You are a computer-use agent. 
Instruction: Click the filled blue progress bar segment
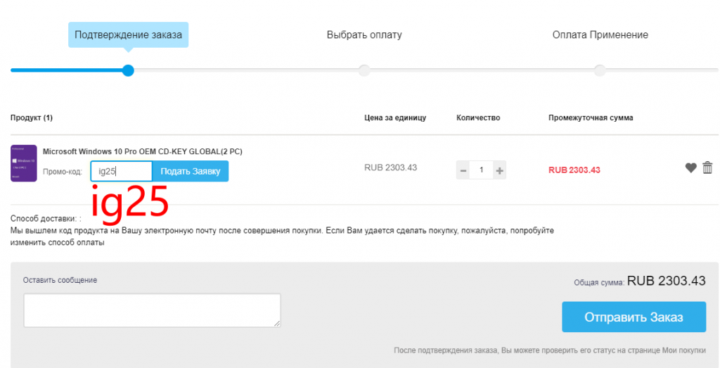click(67, 70)
